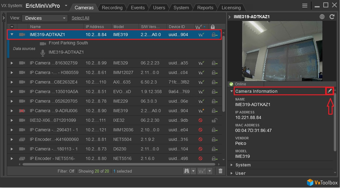This screenshot has width=340, height=188.
Task: Select IP Camera ...052620705 row
Action: (x=115, y=101)
